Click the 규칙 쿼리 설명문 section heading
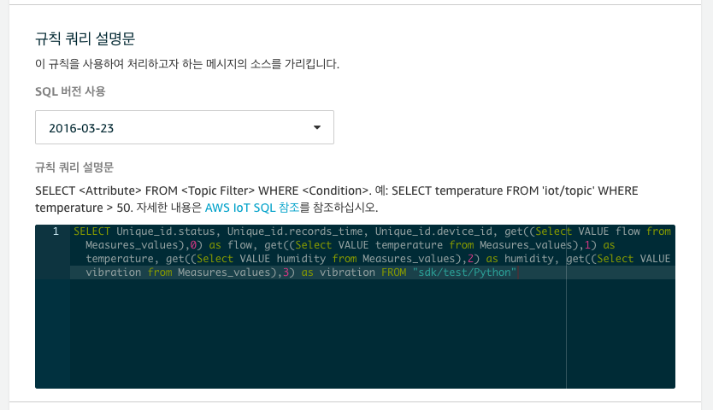The height and width of the screenshot is (410, 713). click(85, 38)
